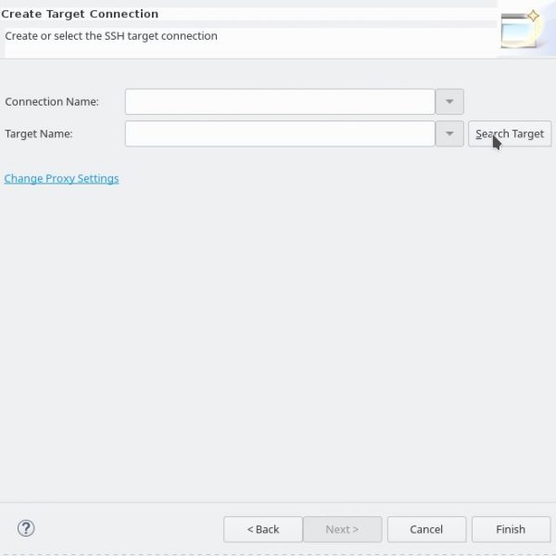Expand the Connection Name dropdown arrow
556x556 pixels.
[449, 102]
